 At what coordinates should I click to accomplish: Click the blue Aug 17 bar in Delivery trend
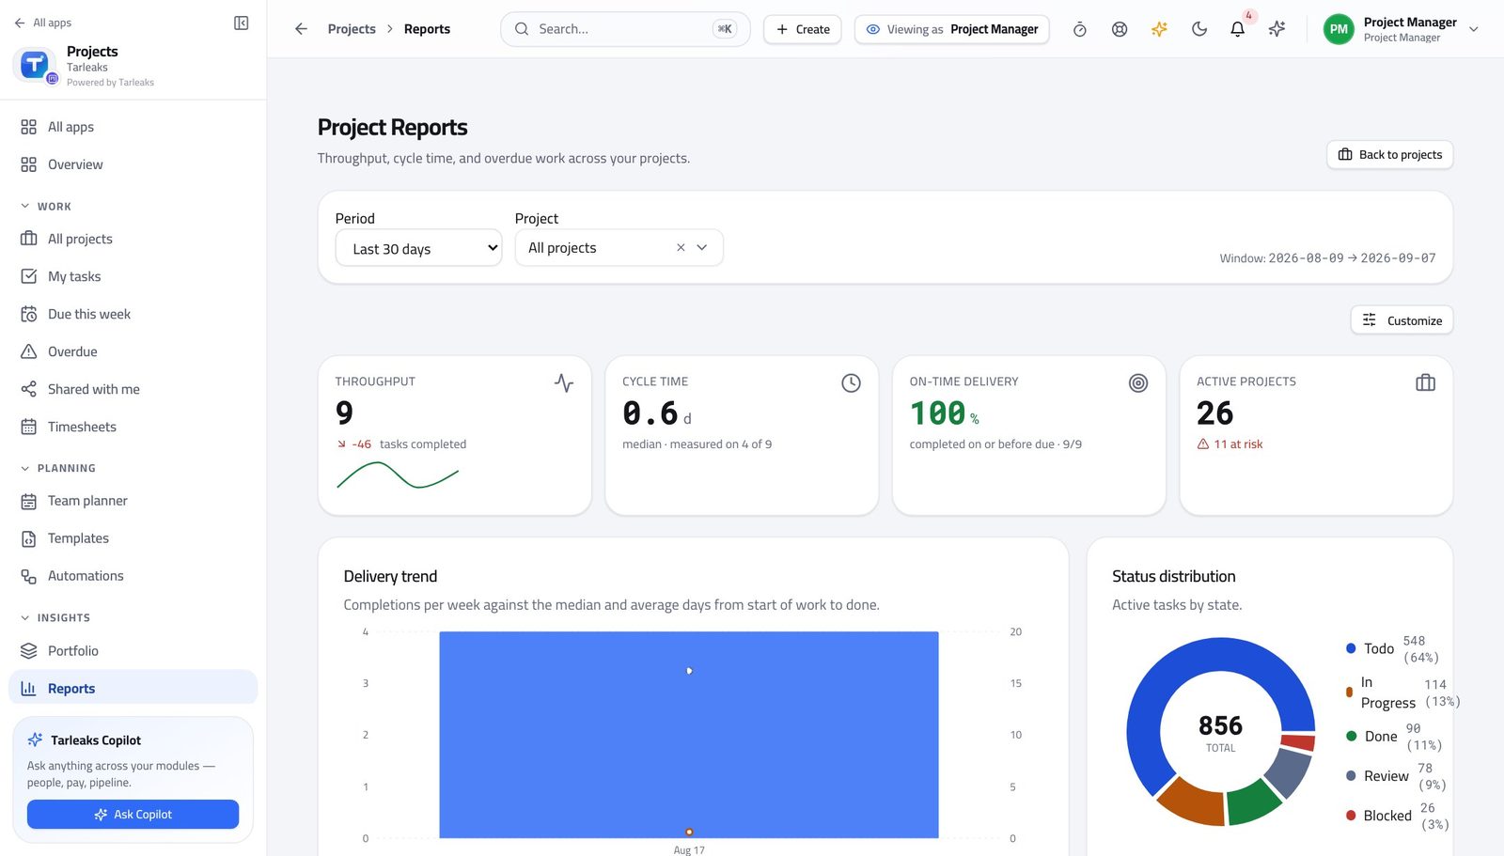[689, 735]
